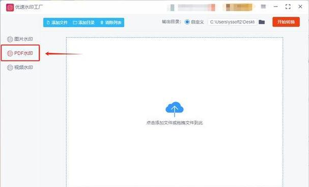The image size is (309, 187).
Task: Open the hamburger menu in title bar
Action: (x=263, y=7)
